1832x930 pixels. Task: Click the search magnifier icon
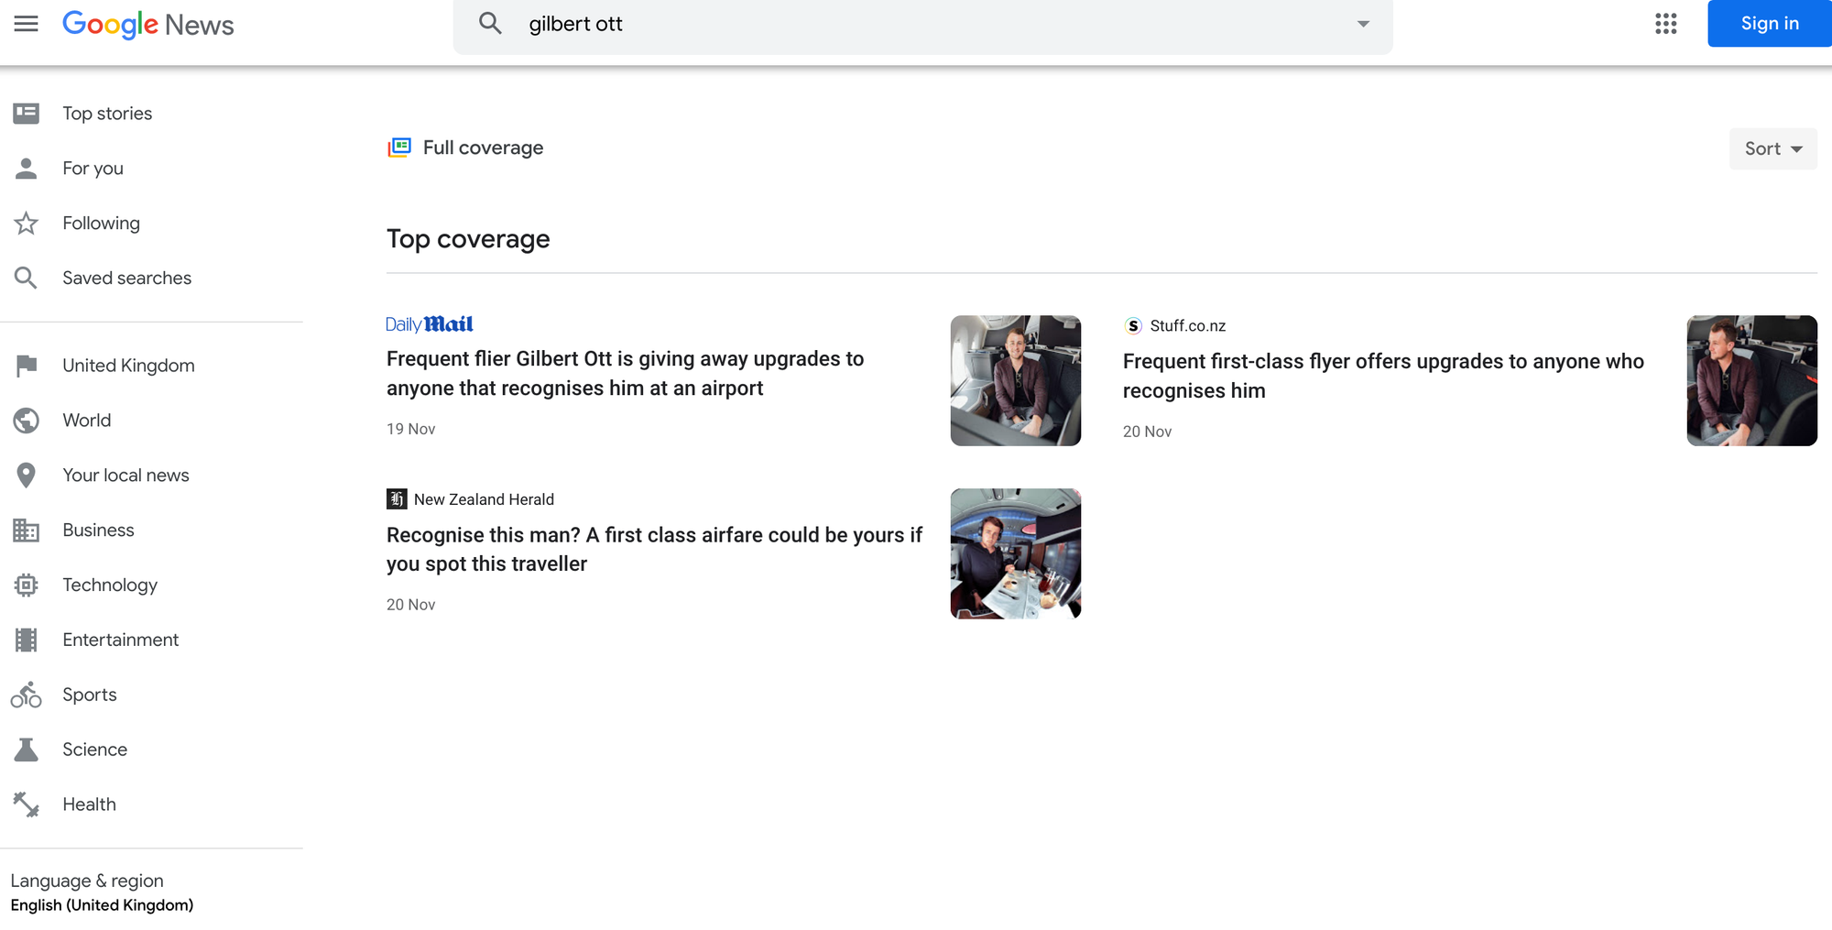[491, 24]
